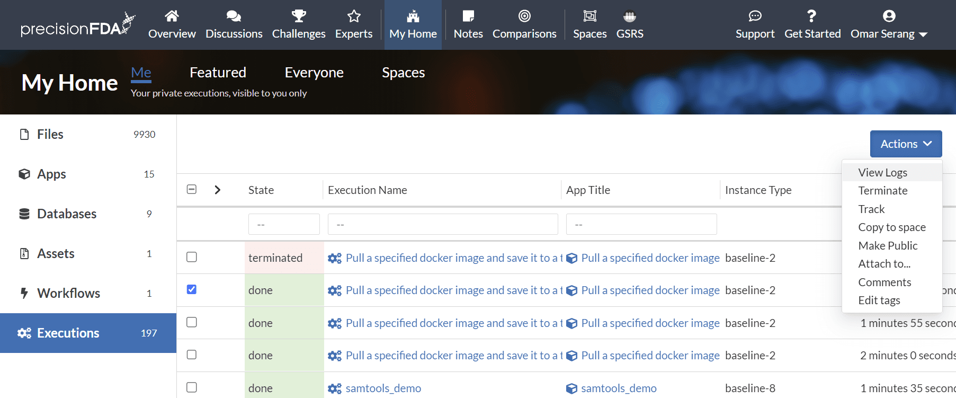Open the Files section in the sidebar
This screenshot has height=398, width=956.
(x=50, y=134)
